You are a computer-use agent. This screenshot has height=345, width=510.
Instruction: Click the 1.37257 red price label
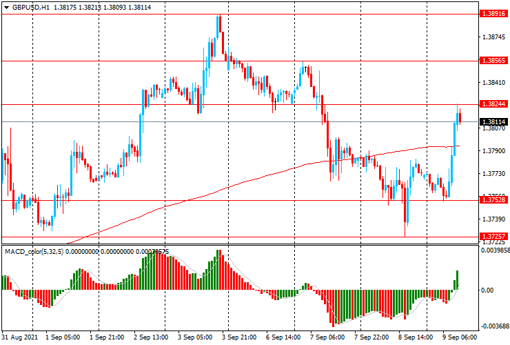493,236
